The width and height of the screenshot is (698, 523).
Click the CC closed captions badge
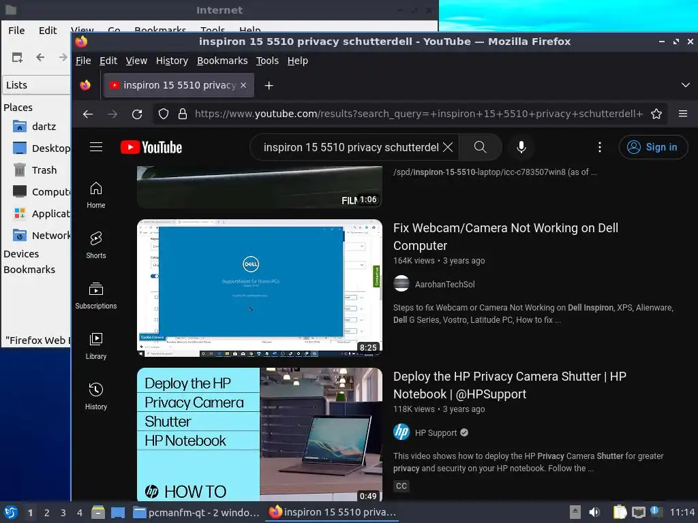click(x=401, y=486)
